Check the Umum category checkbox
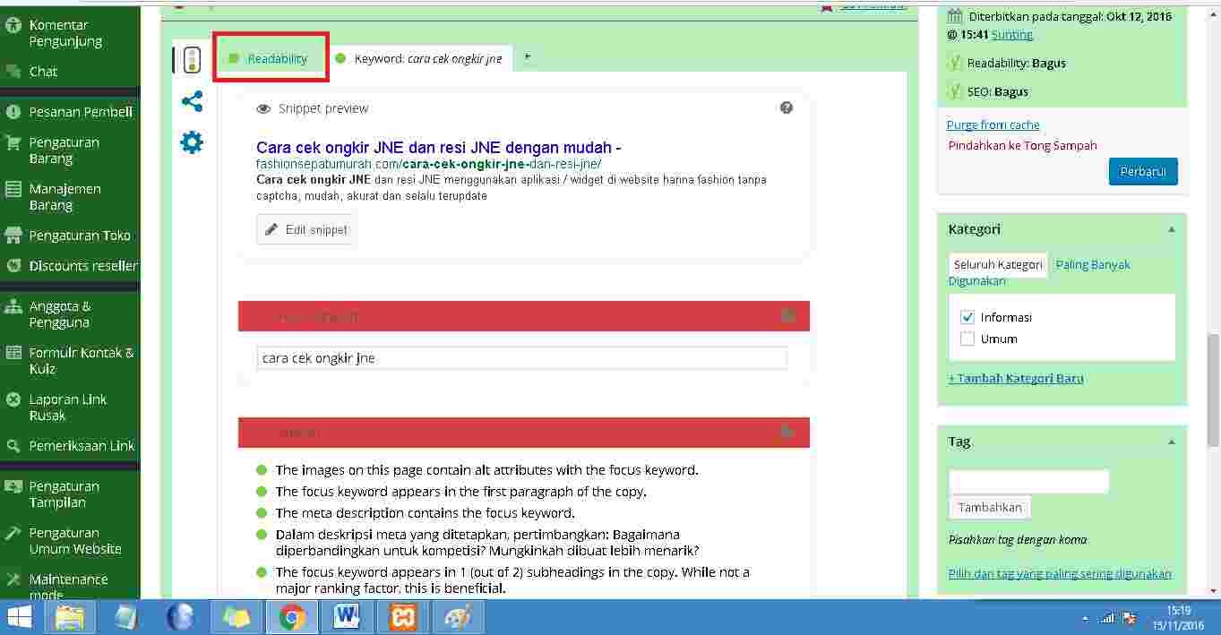 pyautogui.click(x=967, y=339)
